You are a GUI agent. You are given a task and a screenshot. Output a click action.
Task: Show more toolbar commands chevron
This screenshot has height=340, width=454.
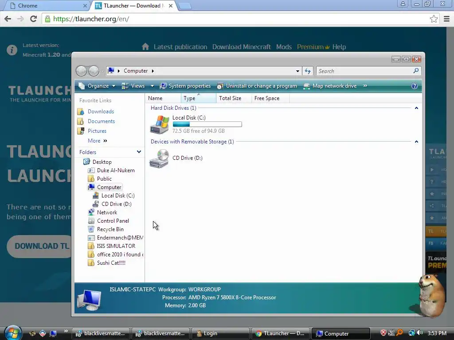pyautogui.click(x=365, y=86)
